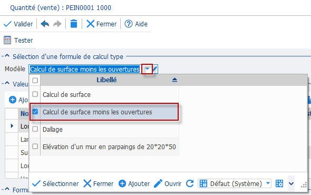Check the Calcul de surface checkbox
Viewport: 311px width, 195px height.
(35, 94)
